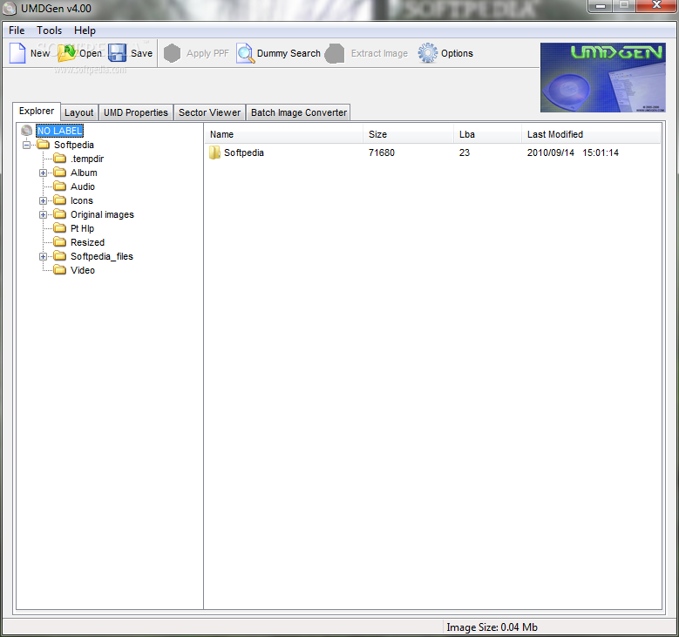Click the UMDGen title bar app icon
The height and width of the screenshot is (637, 679).
pos(10,8)
